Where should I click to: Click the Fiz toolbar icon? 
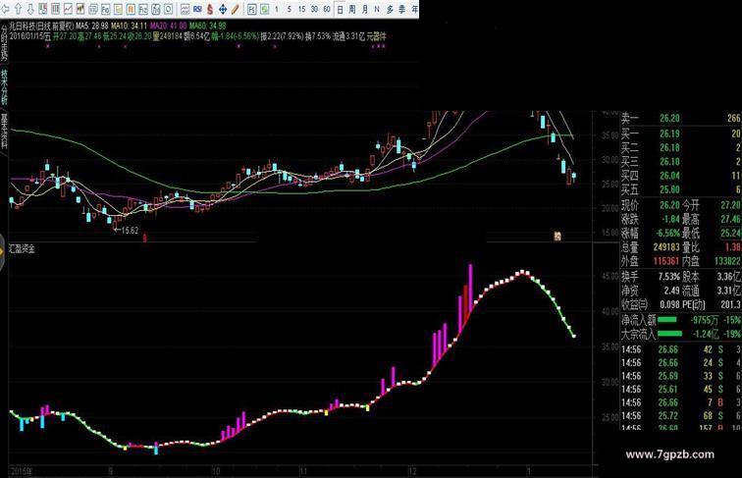pos(143,9)
